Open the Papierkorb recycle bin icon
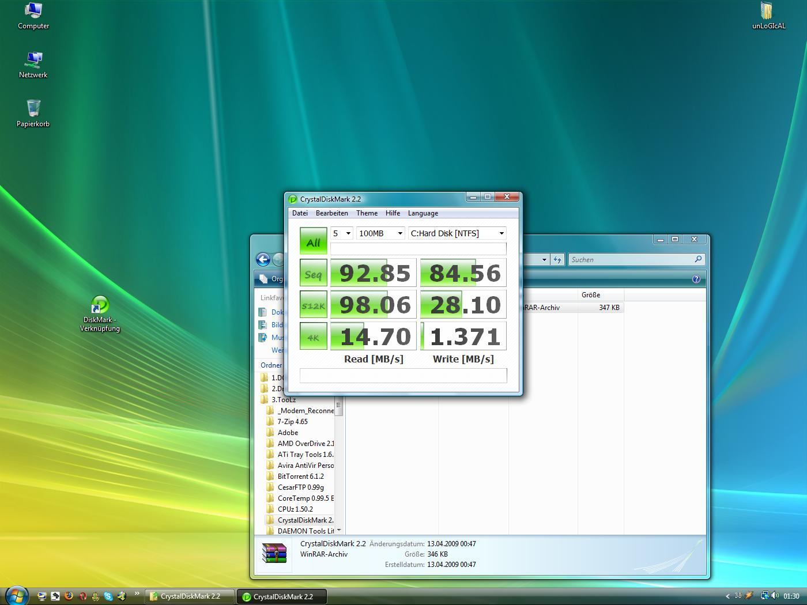The height and width of the screenshot is (605, 807). pyautogui.click(x=33, y=114)
